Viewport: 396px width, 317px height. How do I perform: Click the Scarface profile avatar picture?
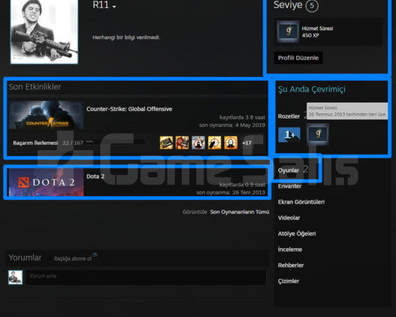coord(45,32)
